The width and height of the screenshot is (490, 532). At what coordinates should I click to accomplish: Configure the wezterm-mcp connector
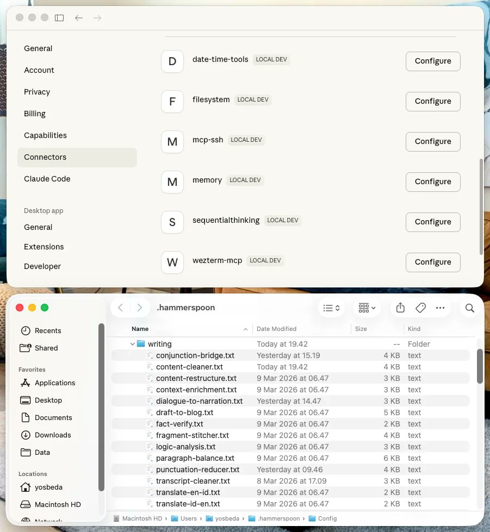(x=433, y=262)
